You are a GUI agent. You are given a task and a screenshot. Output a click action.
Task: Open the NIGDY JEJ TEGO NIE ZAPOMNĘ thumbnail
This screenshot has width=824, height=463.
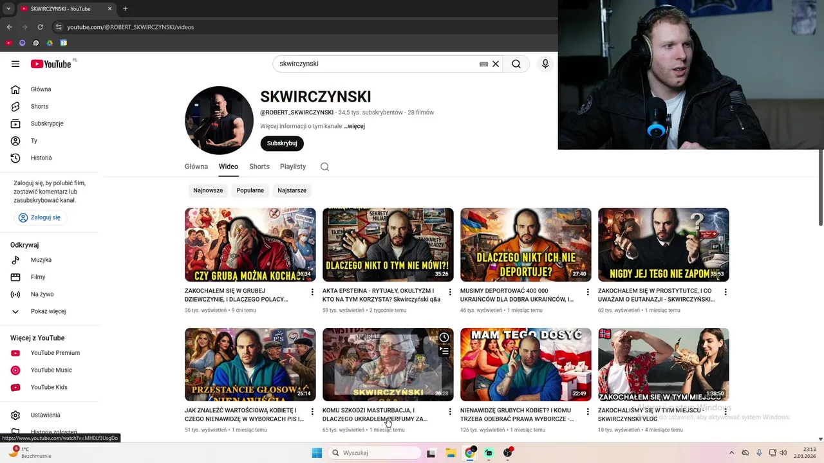click(664, 245)
